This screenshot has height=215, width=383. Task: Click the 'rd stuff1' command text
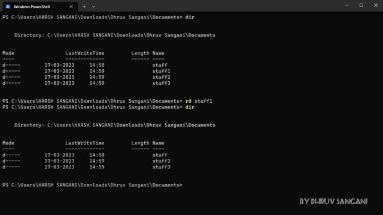click(199, 101)
